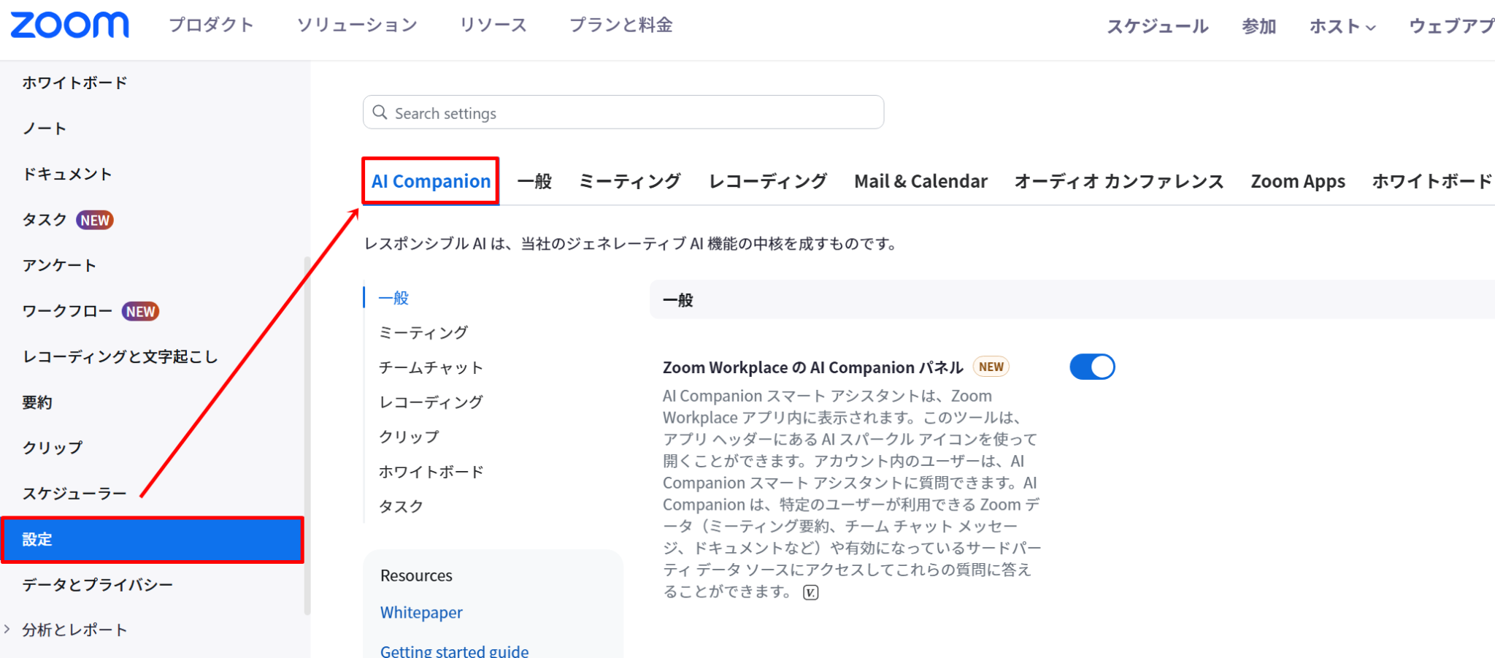This screenshot has width=1495, height=658.
Task: Click the Zoom logo
Action: (69, 25)
